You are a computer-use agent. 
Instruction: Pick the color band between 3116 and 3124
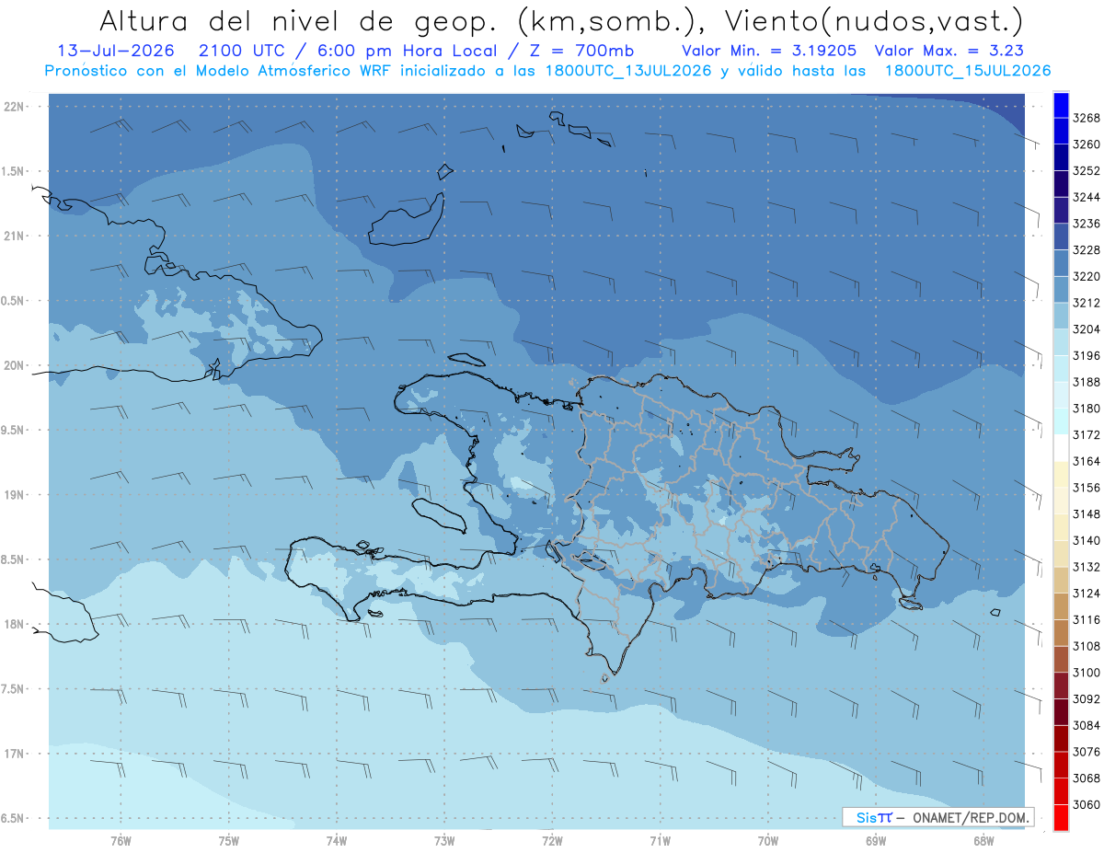1061,605
